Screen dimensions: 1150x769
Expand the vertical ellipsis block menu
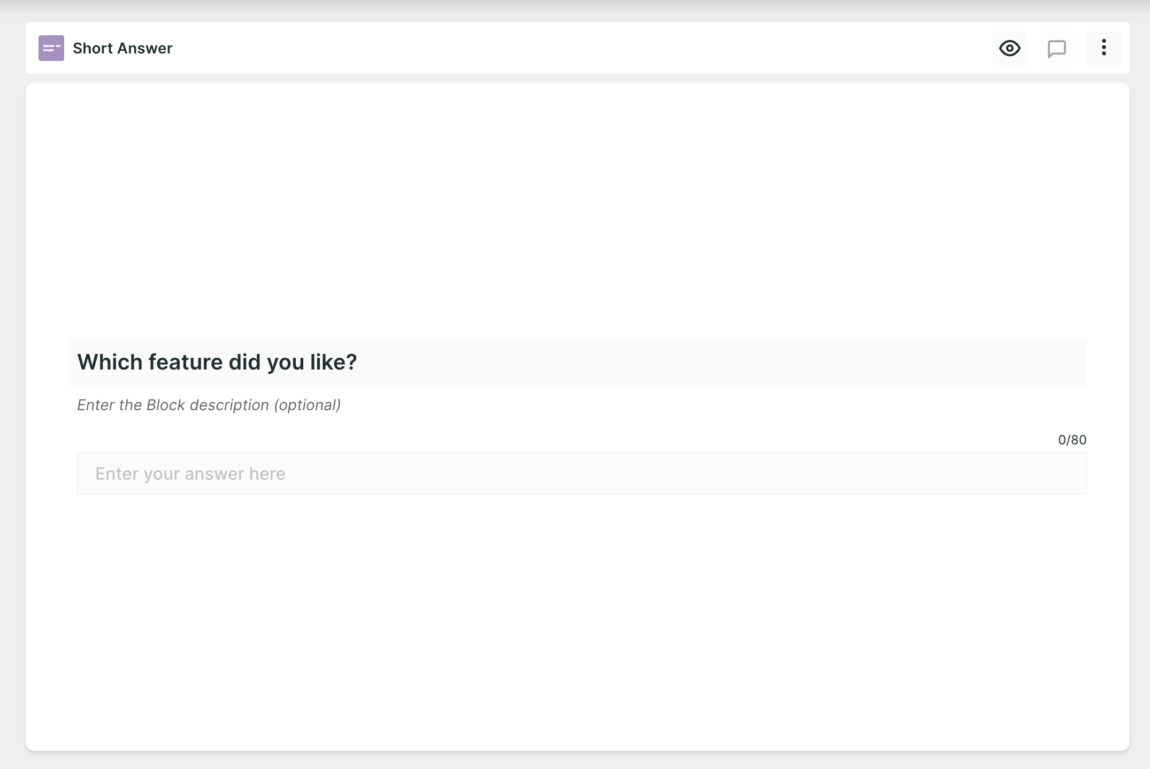pos(1103,48)
